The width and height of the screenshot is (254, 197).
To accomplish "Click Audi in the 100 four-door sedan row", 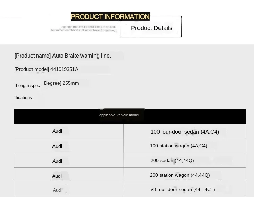I will 57,131.
